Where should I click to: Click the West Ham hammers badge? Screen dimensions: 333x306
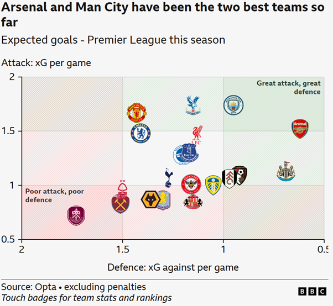[x=120, y=203]
